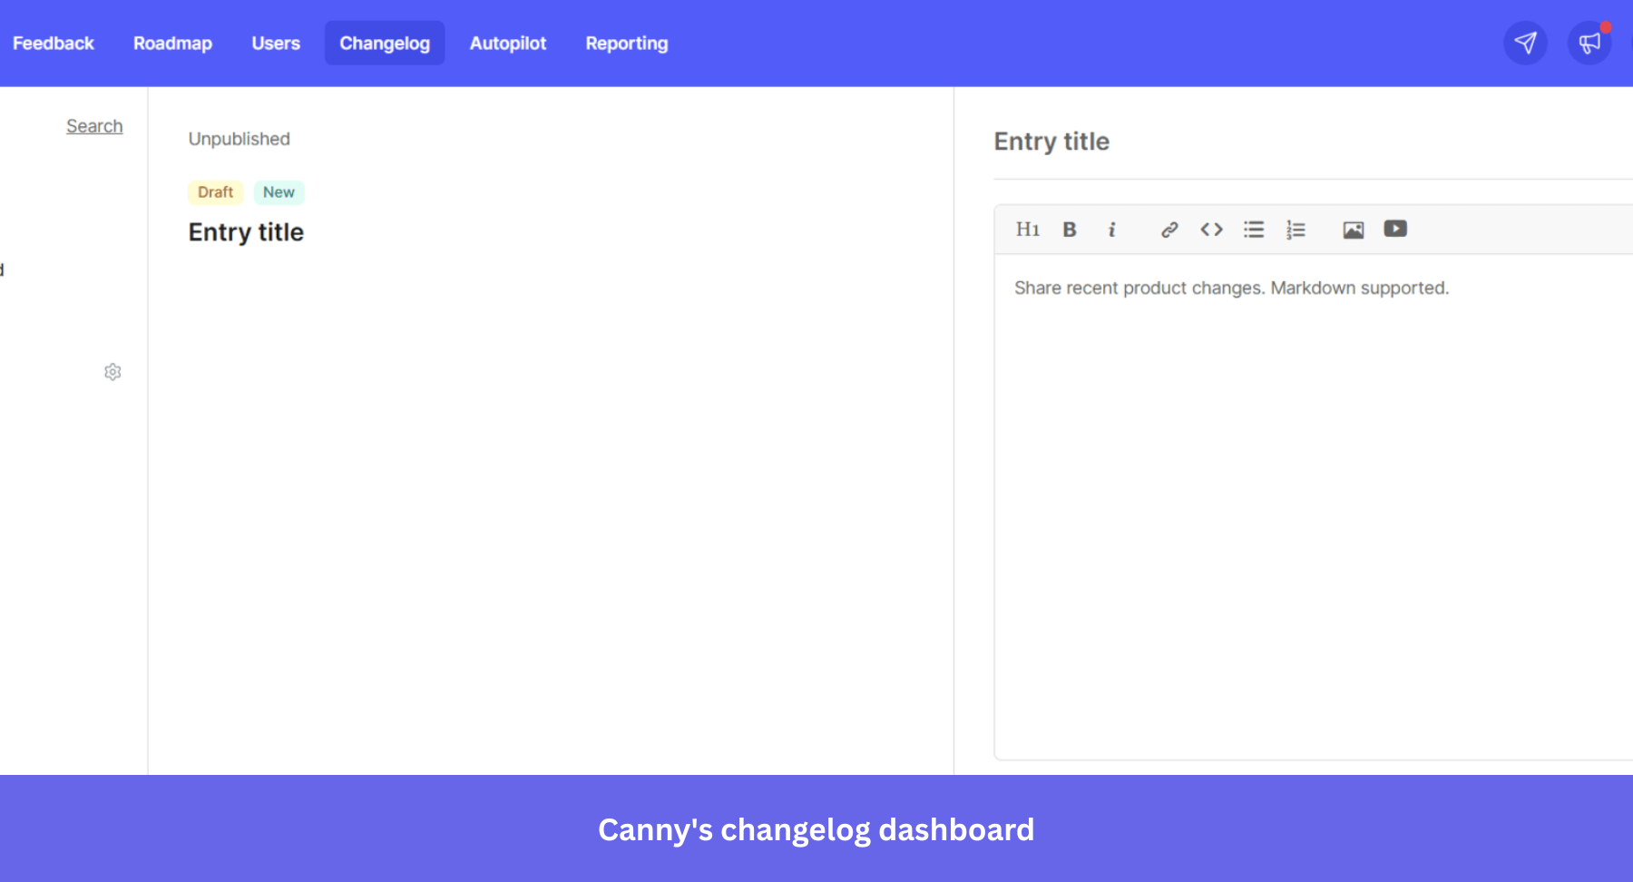Focus the Entry title input field
1633x882 pixels.
(1313, 142)
